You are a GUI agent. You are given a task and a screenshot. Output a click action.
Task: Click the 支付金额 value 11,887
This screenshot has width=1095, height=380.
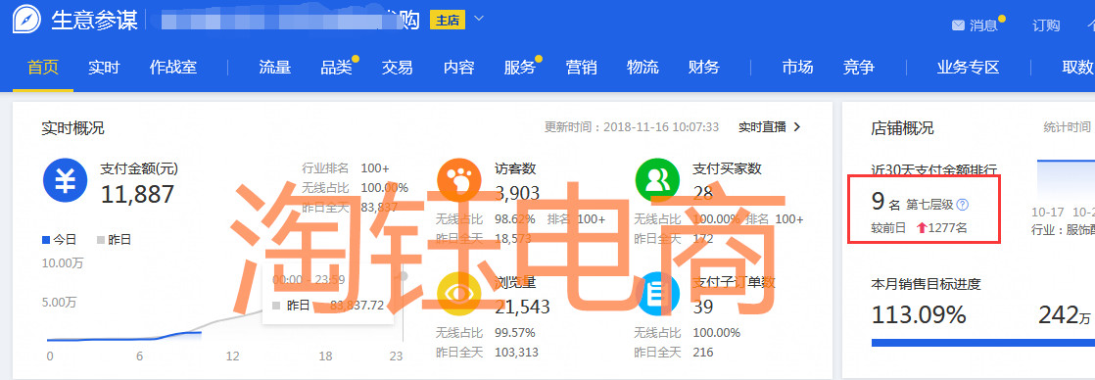[x=137, y=194]
